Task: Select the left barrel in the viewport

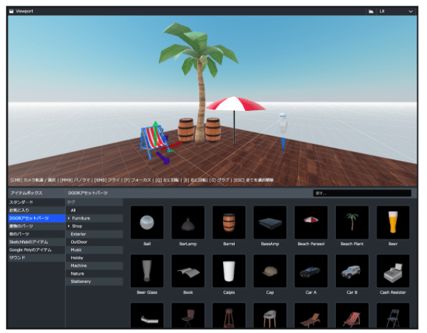Action: pyautogui.click(x=186, y=130)
